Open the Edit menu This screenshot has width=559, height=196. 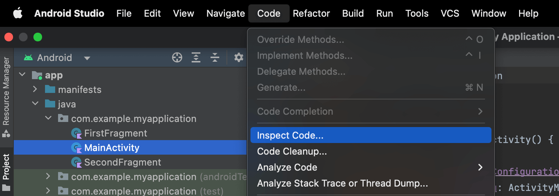coord(152,13)
